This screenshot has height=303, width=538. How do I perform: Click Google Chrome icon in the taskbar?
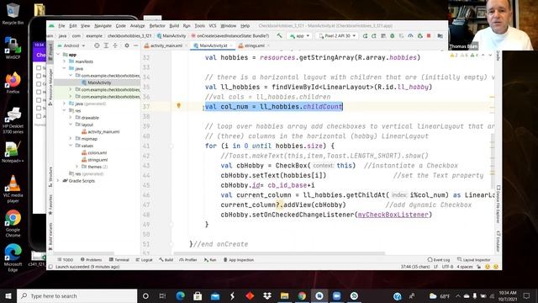point(302,295)
